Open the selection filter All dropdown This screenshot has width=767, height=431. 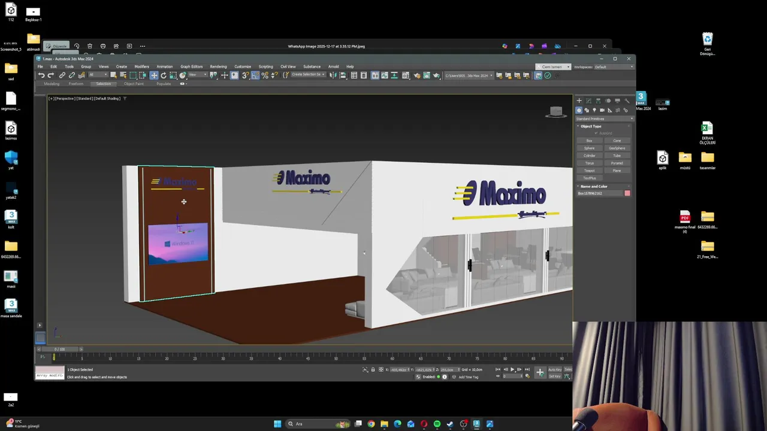pyautogui.click(x=98, y=75)
